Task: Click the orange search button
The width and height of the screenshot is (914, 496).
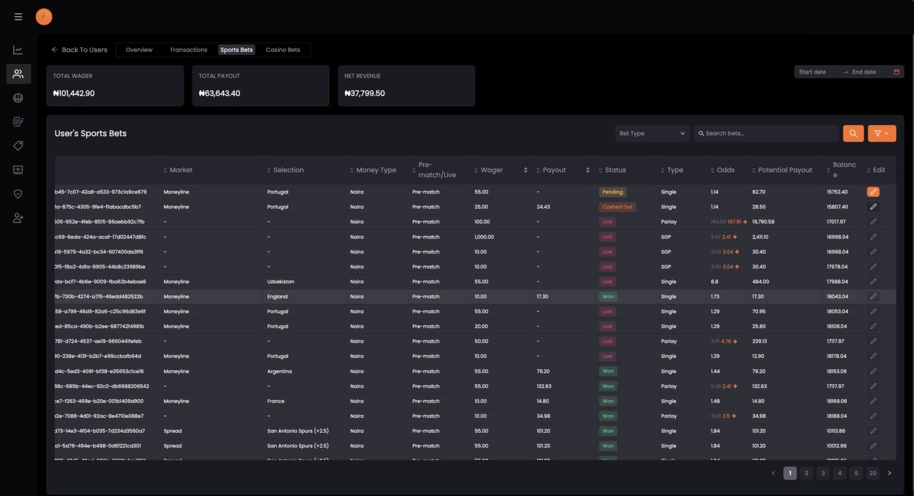Action: click(853, 134)
